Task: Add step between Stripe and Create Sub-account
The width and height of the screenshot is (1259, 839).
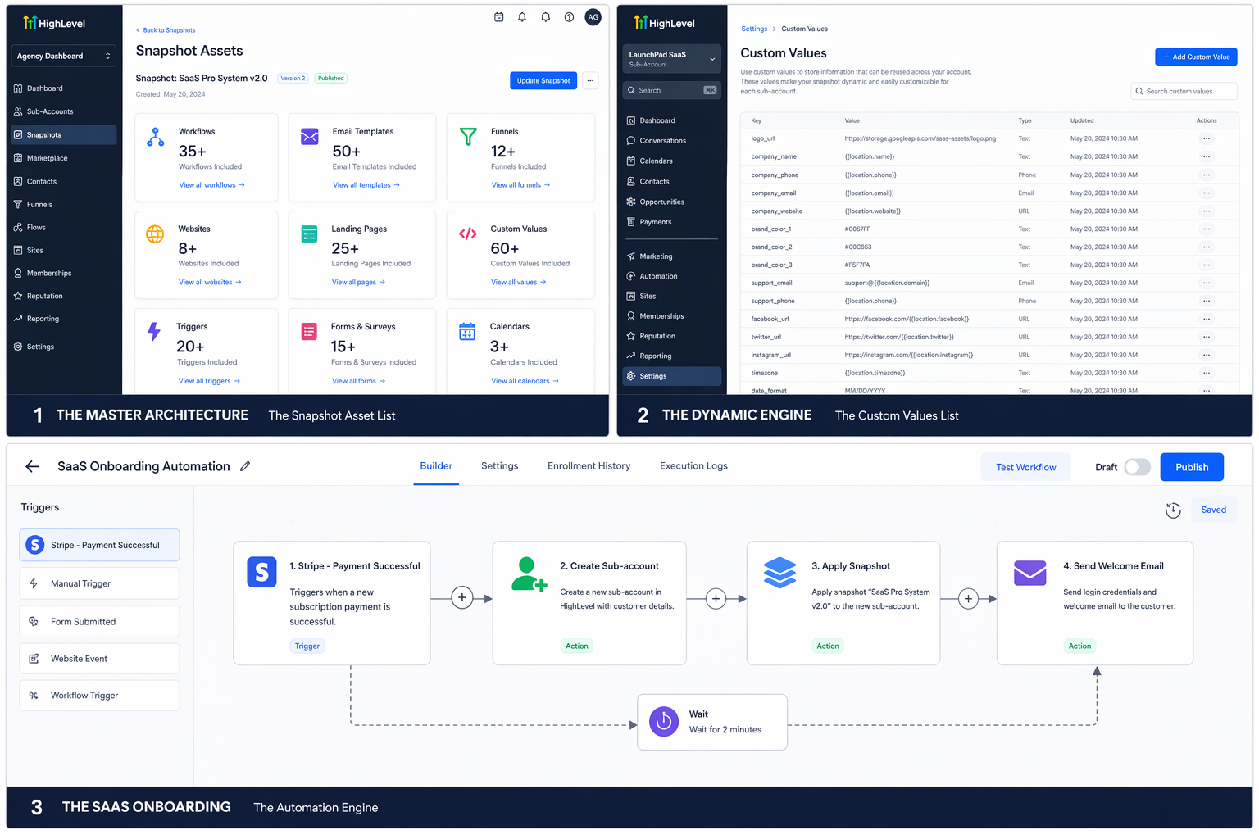Action: pyautogui.click(x=462, y=598)
